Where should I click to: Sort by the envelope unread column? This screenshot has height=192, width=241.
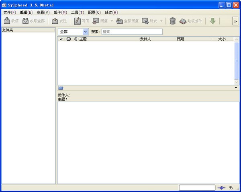click(69, 39)
